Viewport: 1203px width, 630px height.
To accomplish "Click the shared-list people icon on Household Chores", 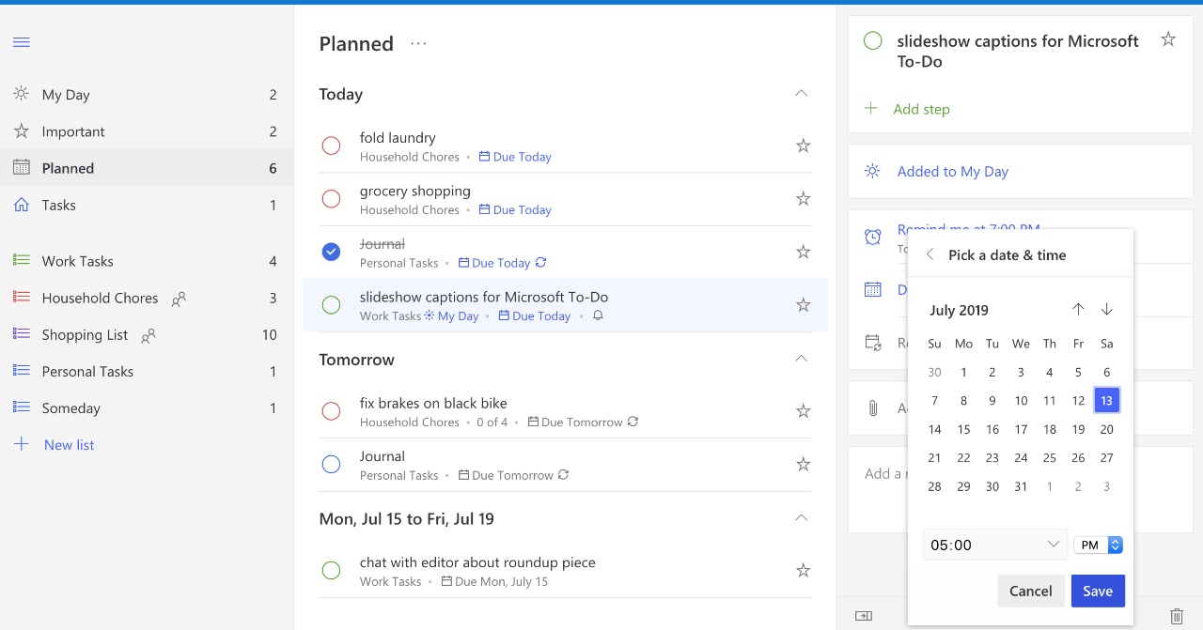I will (178, 297).
